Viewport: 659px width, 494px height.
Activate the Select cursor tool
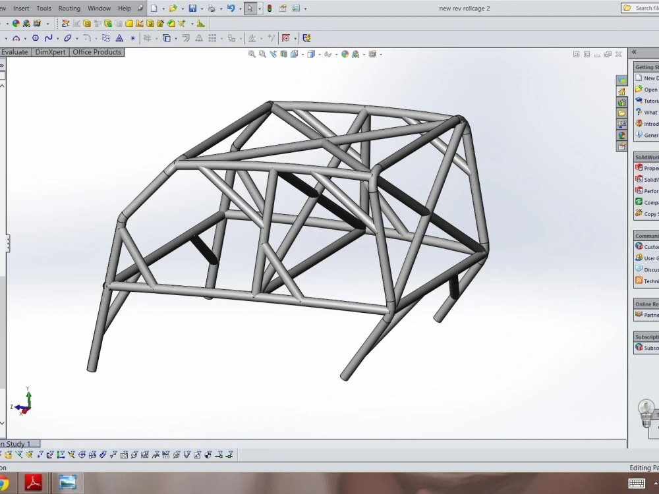250,8
